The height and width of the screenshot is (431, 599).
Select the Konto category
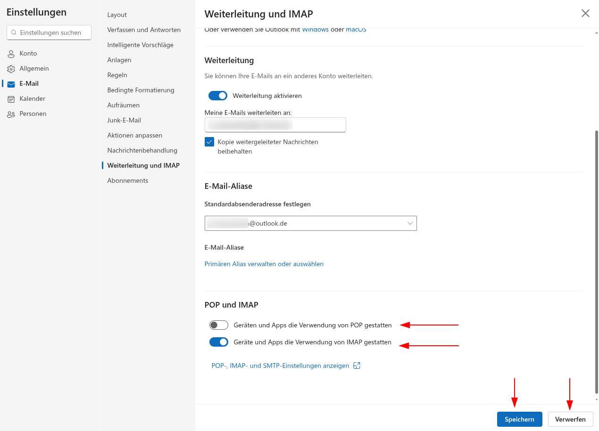tap(28, 53)
